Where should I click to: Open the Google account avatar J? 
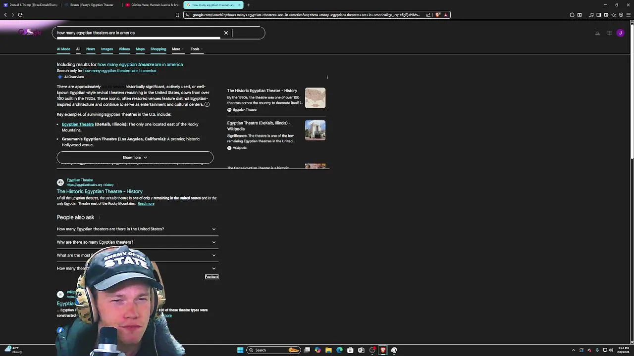tap(620, 33)
